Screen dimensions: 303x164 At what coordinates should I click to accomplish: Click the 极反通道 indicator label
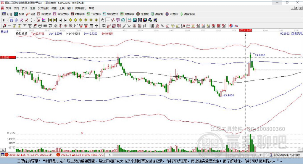(22, 33)
